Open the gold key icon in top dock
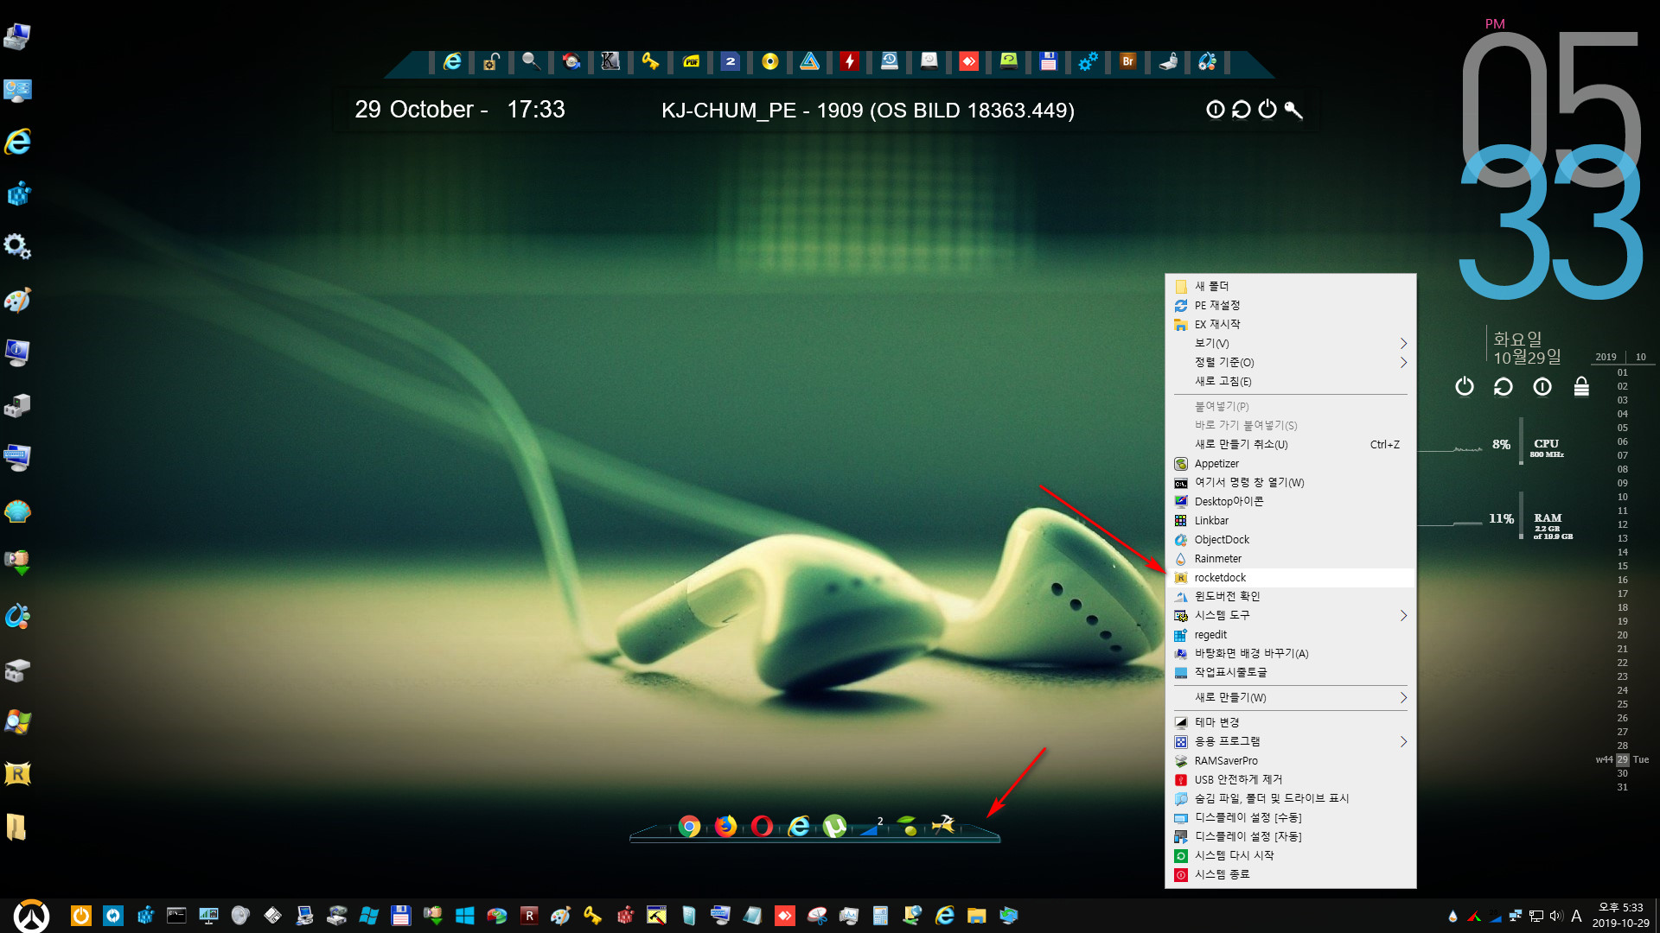Viewport: 1660px width, 933px height. pyautogui.click(x=650, y=61)
